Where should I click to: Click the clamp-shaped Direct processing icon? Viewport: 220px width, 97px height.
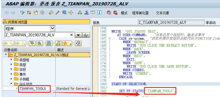click(64, 13)
